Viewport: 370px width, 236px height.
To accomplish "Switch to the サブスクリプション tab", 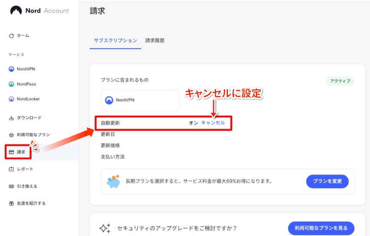I will coord(115,41).
